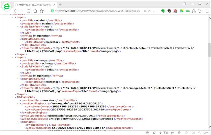211x135 pixels.
Task: Click the ows:SupportedCRS value
Action: [72, 116]
